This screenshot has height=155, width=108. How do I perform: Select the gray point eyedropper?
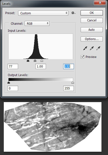point(92,48)
